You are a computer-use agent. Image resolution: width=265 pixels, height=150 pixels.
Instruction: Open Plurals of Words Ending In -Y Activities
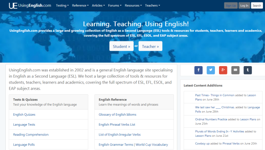click(219, 131)
